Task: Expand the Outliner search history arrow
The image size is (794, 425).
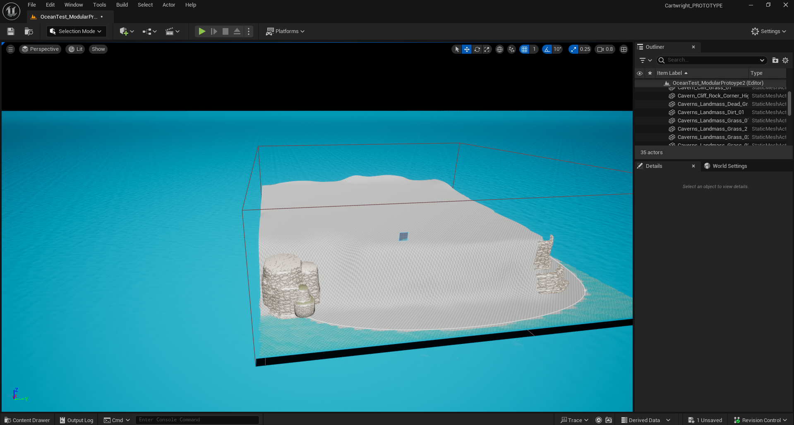Action: click(762, 60)
